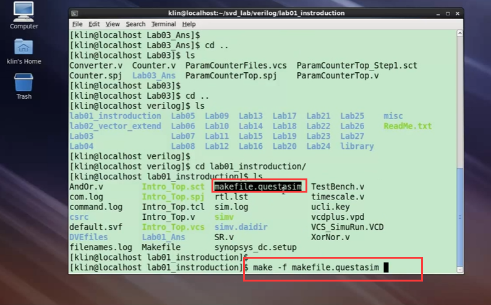
Task: Click the terminal vertical scrollbar thumb
Action: click(459, 217)
